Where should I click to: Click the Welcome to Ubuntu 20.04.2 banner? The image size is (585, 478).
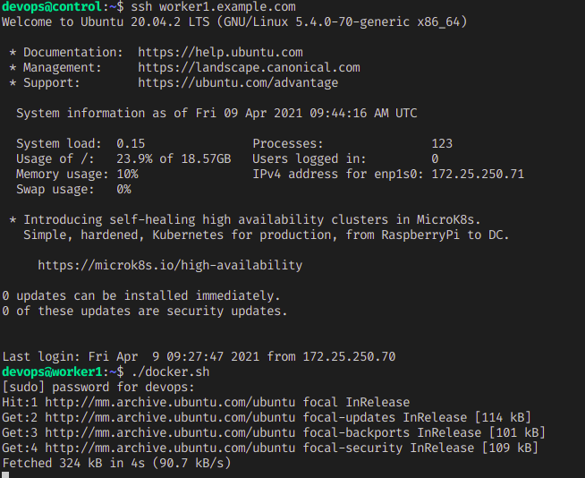[234, 22]
